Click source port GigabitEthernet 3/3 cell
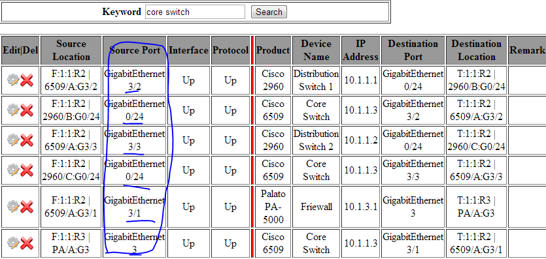This screenshot has width=546, height=259. pyautogui.click(x=135, y=140)
